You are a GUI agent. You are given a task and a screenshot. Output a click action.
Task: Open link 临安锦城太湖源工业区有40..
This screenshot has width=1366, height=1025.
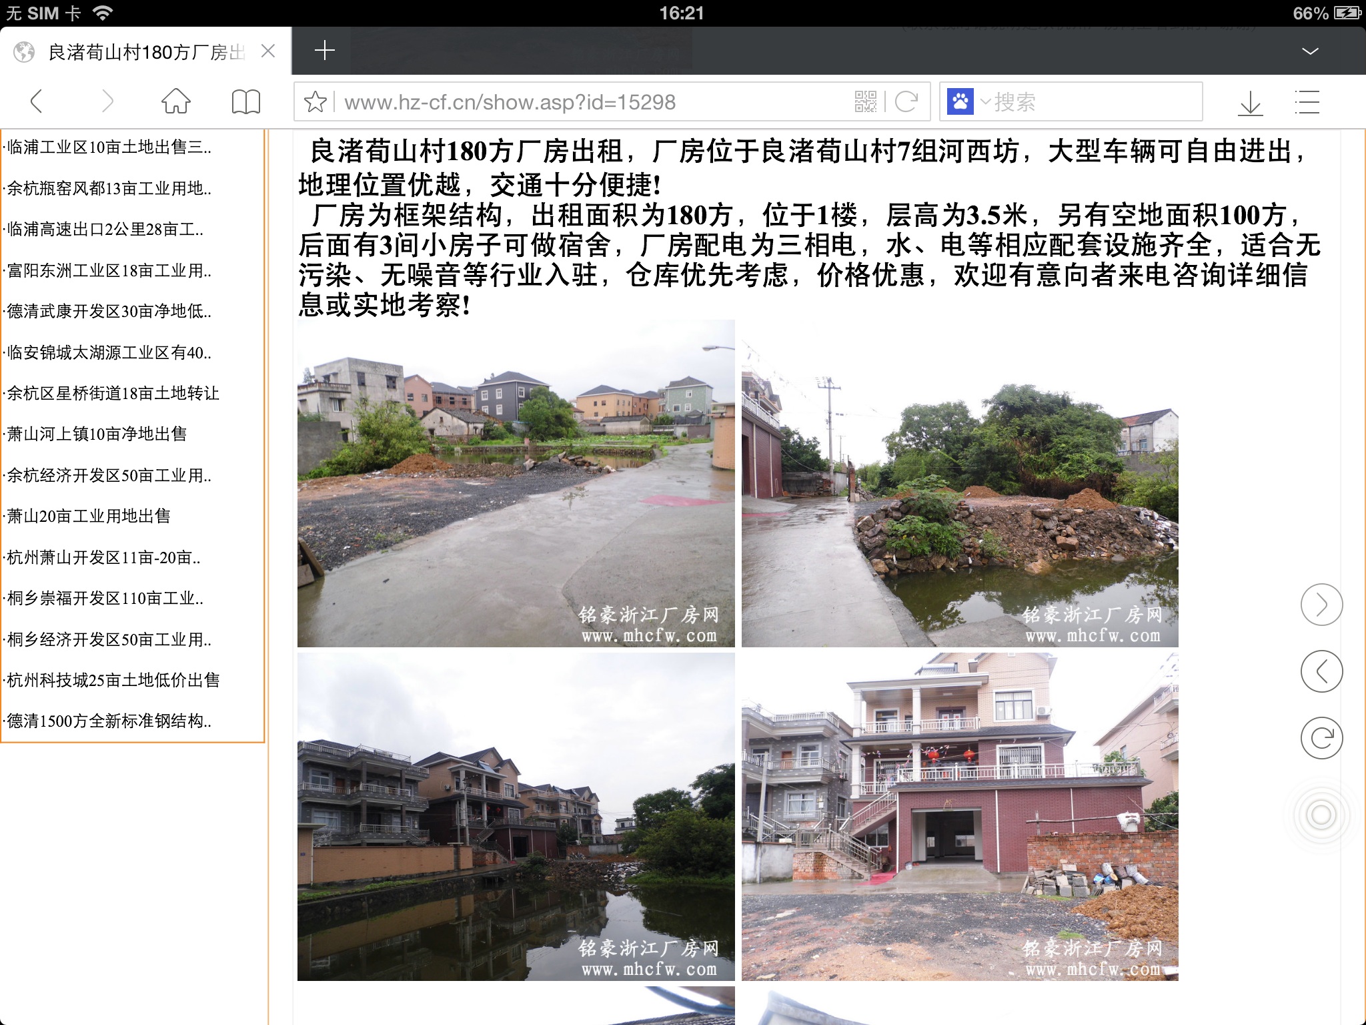[x=108, y=353]
